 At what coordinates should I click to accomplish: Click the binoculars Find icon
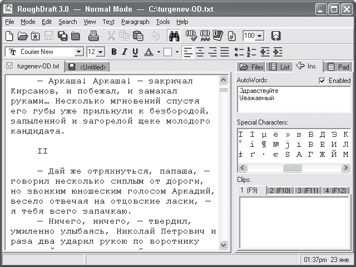click(x=174, y=36)
